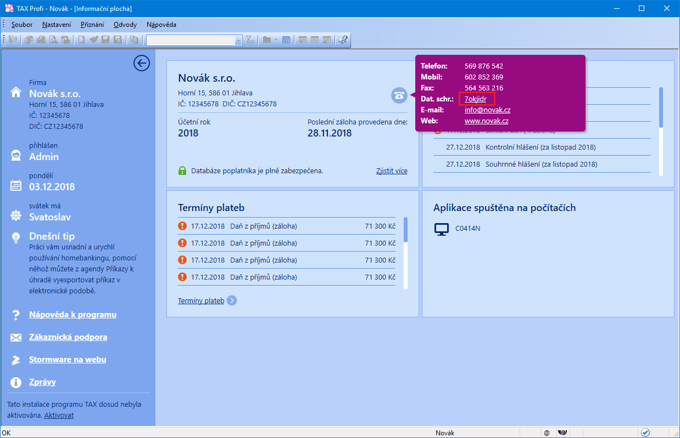Screen dimensions: 680x438
Task: Open the www.novak.cz web link
Action: [x=486, y=121]
